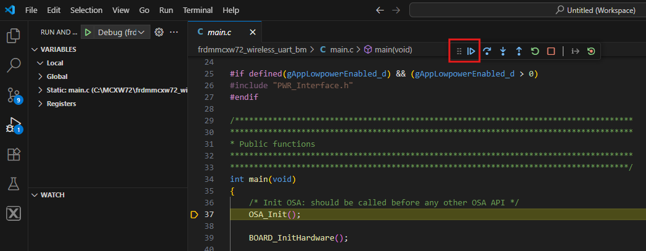Go forward with the right arrow

tap(396, 10)
